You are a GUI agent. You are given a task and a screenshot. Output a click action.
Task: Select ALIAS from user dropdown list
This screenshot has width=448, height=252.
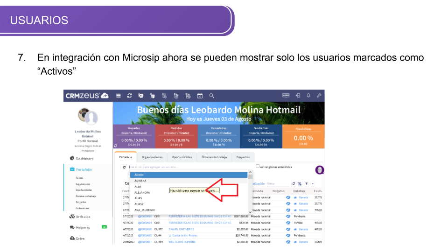point(189,198)
